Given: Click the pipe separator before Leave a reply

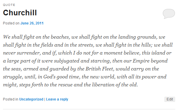Looking at the screenshot, I should (x=45, y=99).
